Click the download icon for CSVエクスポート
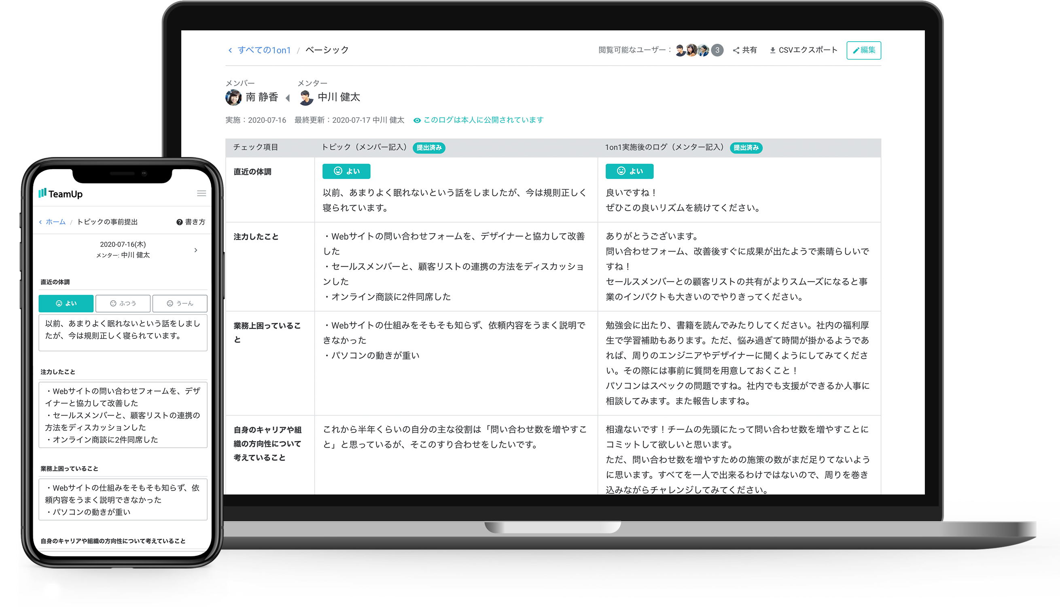The image size is (1060, 607). click(x=773, y=50)
